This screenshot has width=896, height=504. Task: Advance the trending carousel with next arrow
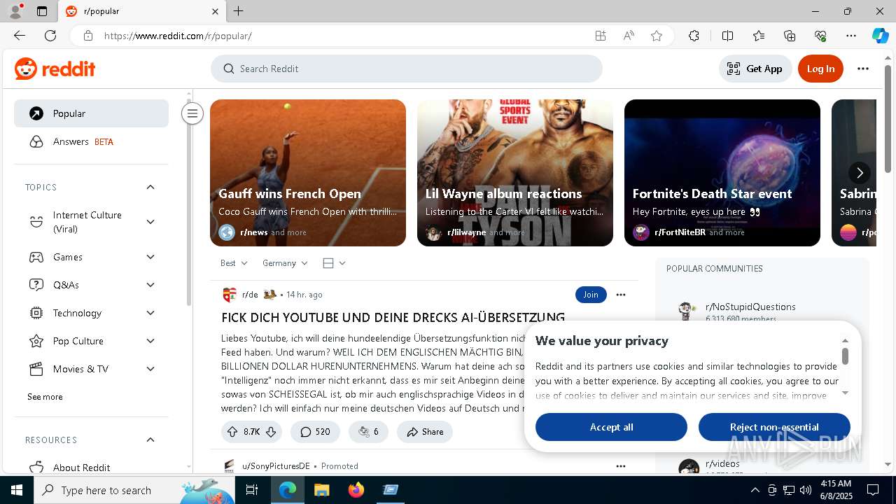point(860,173)
